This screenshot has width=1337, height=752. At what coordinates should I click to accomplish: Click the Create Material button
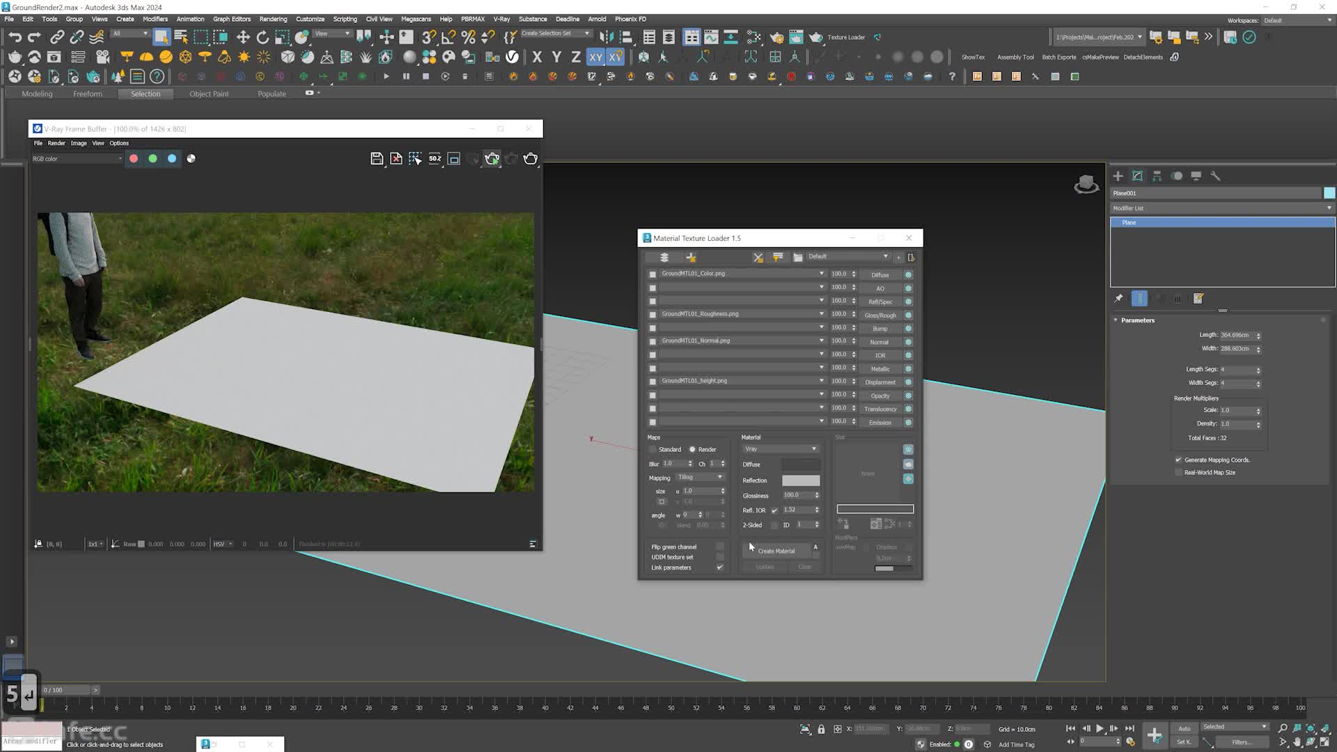click(776, 551)
